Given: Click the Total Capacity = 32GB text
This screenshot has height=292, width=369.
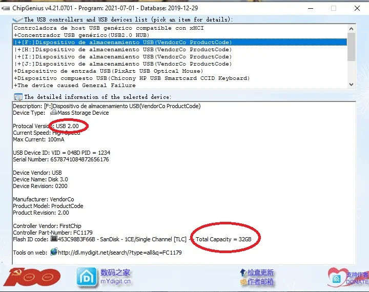Looking at the screenshot, I should point(223,239).
